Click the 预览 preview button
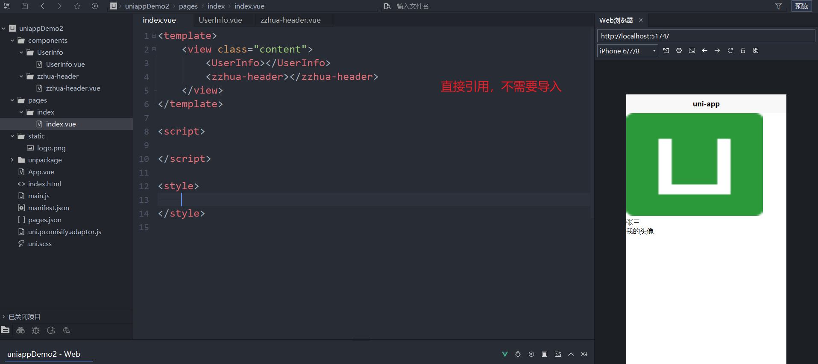The width and height of the screenshot is (818, 364). coord(801,6)
